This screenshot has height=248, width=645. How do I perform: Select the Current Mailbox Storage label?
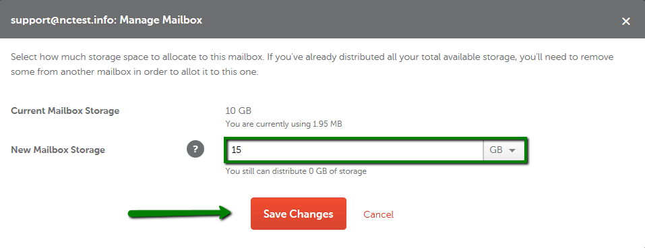tap(65, 111)
